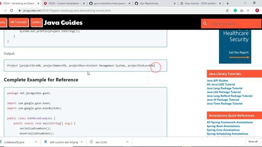Click the search magnifier icon on the blog

[205, 24]
